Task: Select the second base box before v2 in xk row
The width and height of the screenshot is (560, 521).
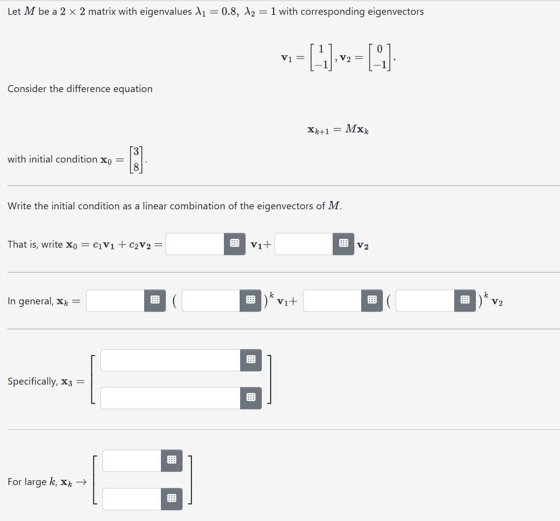Action: pos(426,300)
